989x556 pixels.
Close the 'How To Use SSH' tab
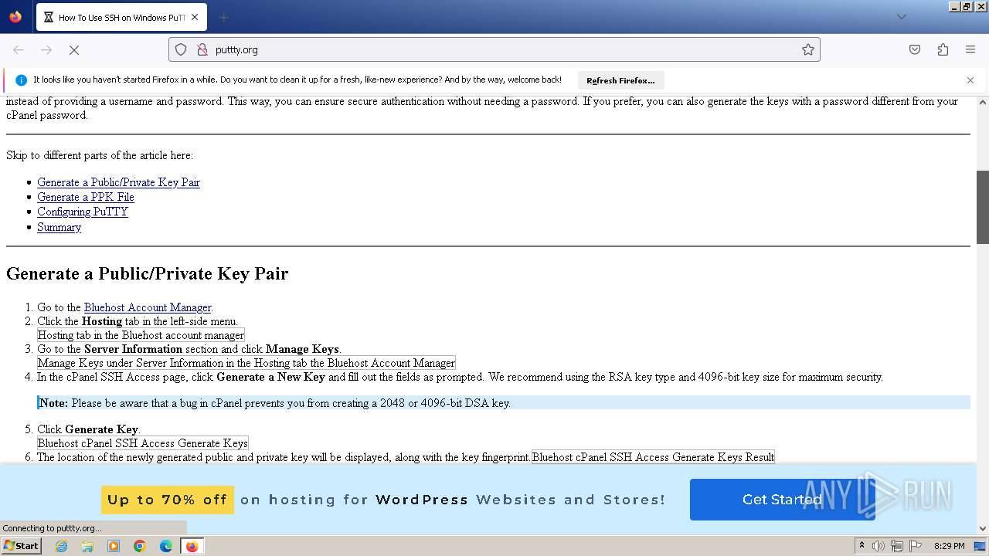pos(195,17)
